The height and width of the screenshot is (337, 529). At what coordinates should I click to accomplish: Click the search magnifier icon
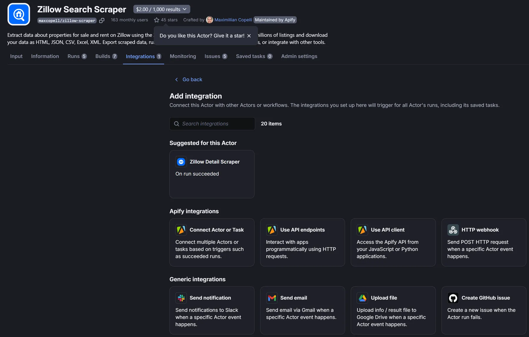pos(177,124)
